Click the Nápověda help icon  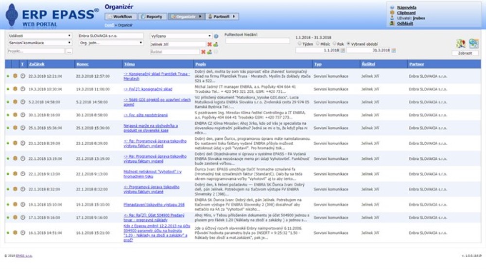[x=392, y=8]
